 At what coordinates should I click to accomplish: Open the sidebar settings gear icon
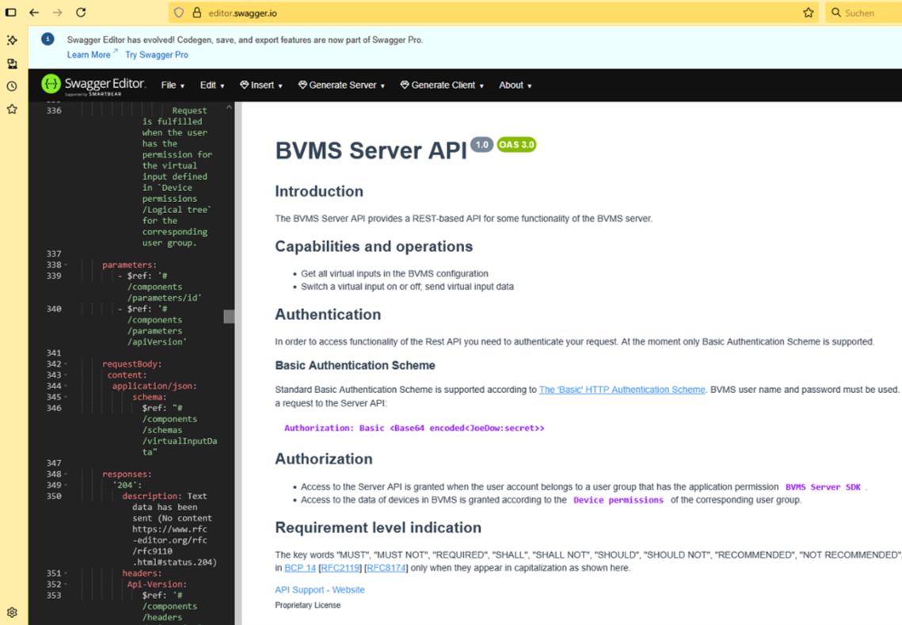[12, 612]
